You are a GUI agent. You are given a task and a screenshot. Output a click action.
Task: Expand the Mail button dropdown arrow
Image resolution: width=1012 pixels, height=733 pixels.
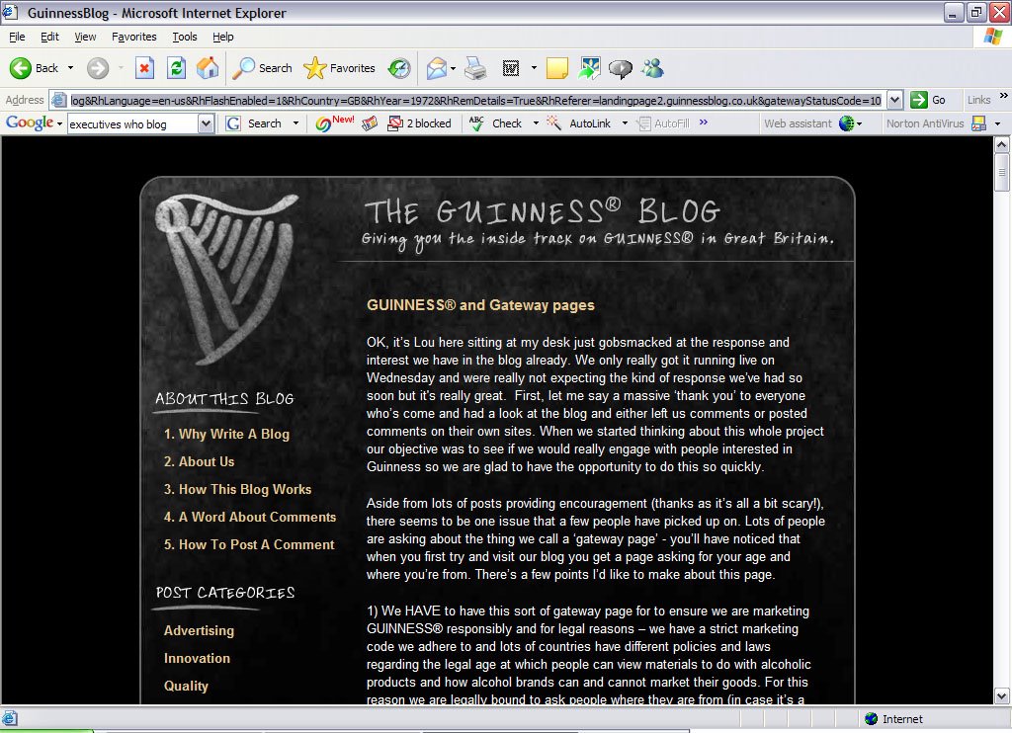click(453, 68)
